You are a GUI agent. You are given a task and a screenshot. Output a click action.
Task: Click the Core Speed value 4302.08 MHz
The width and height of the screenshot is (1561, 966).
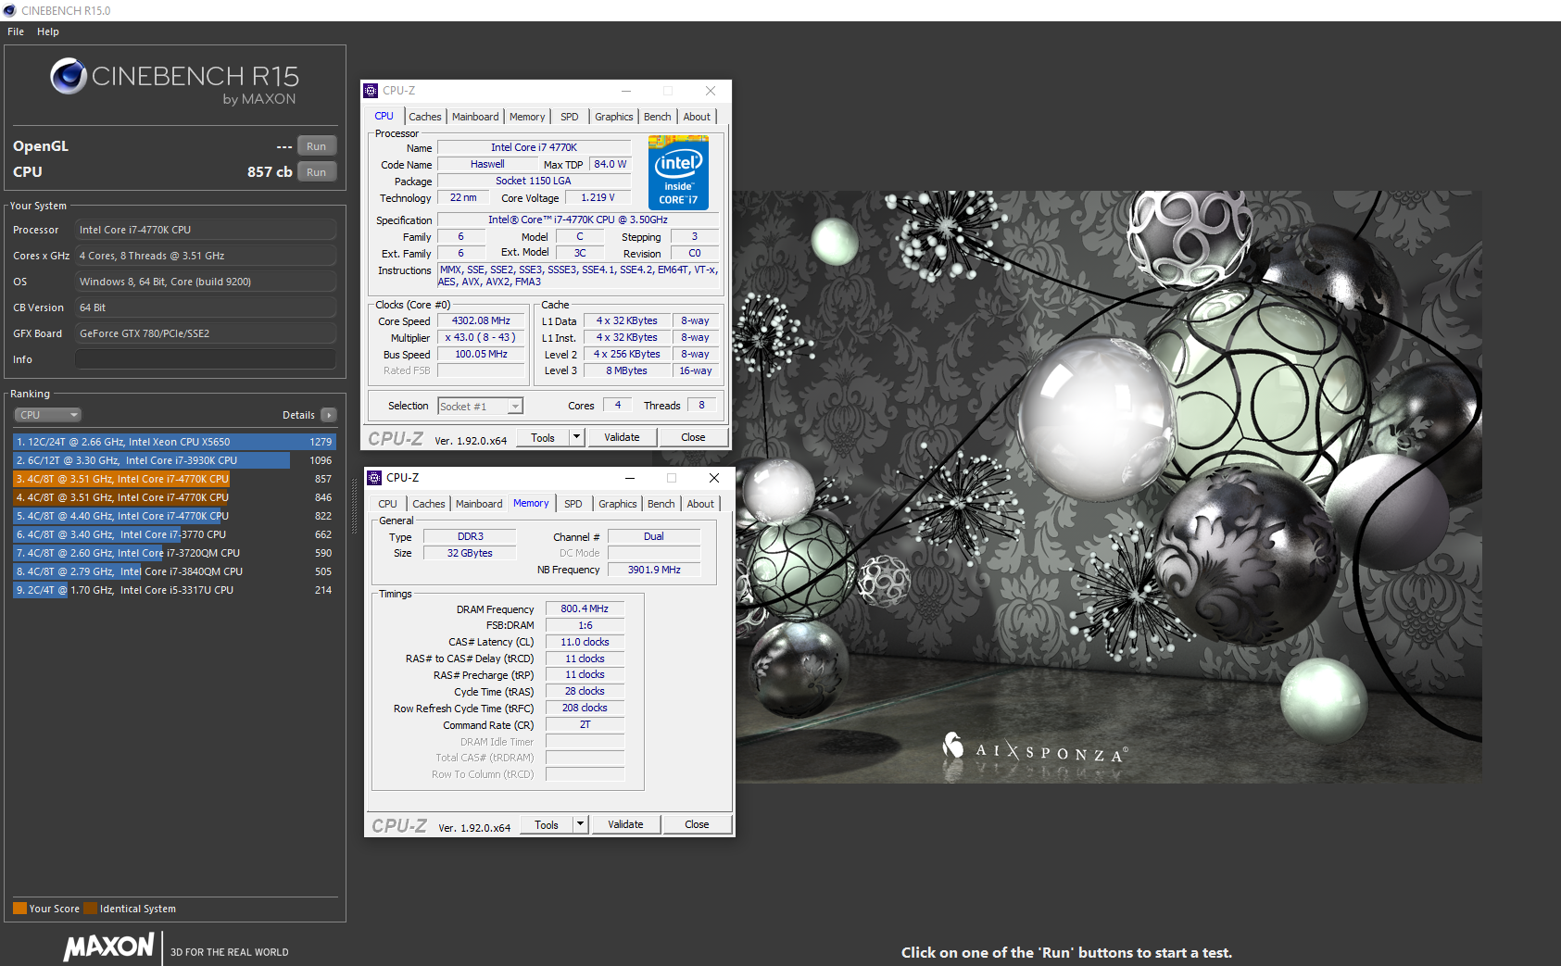(481, 321)
